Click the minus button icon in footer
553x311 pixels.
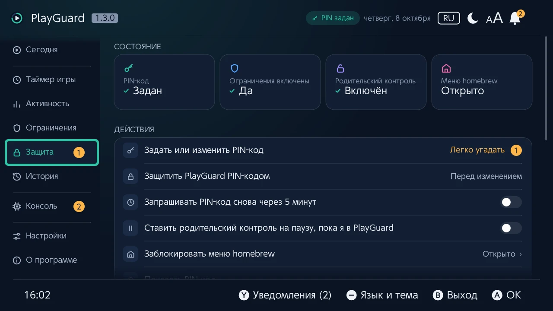tap(352, 295)
